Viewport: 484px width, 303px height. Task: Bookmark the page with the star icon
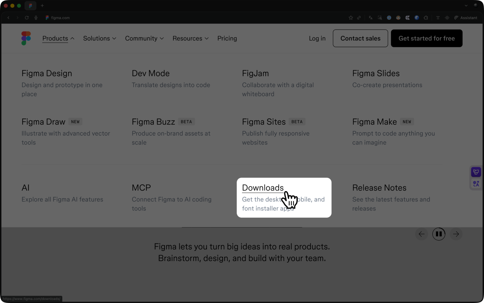351,18
